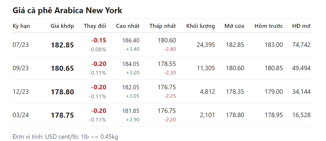Click the "Thay đổi" column header
This screenshot has width=326, height=141.
click(x=95, y=26)
